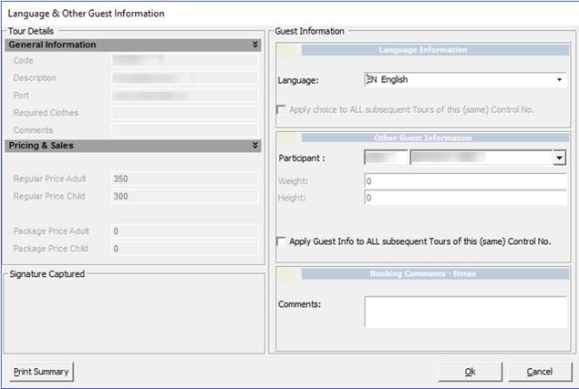
Task: Click the 'Package Price Child' label
Action: click(x=50, y=249)
